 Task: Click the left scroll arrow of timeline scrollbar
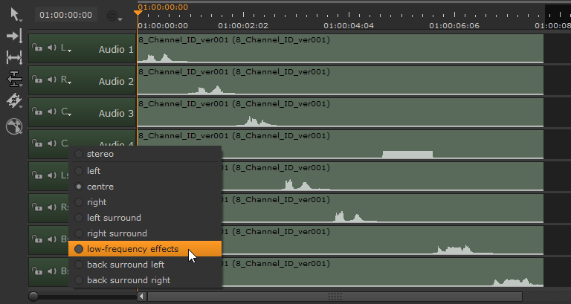(x=143, y=296)
